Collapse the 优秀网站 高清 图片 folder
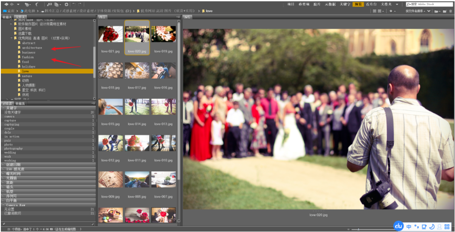This screenshot has height=232, width=455. point(12,38)
